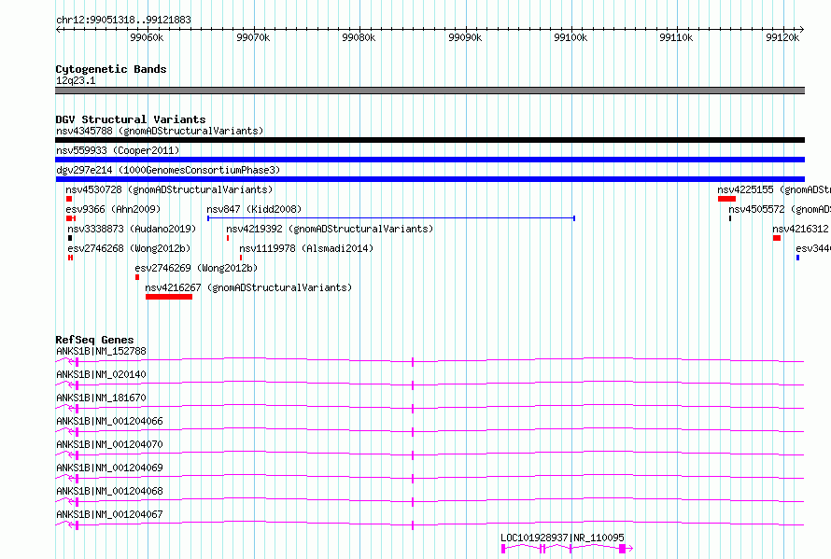Viewport: 831px width, 559px height.
Task: Click the 12q23.1 band label
Action: [x=76, y=80]
